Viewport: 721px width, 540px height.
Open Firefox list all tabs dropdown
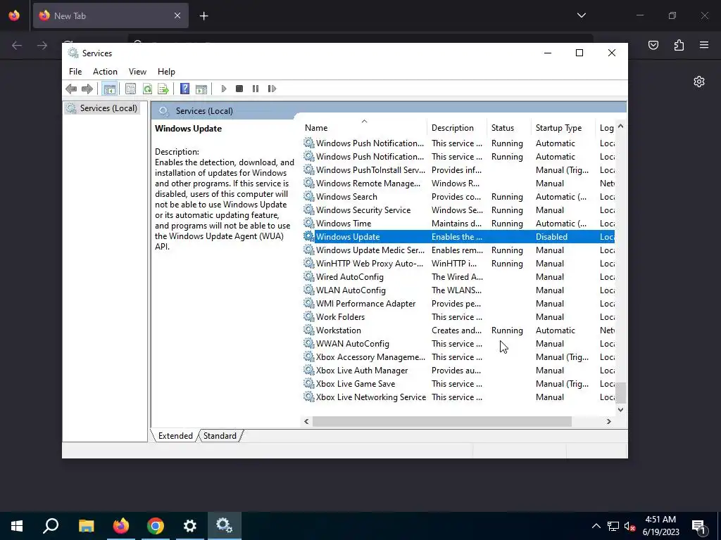581,15
